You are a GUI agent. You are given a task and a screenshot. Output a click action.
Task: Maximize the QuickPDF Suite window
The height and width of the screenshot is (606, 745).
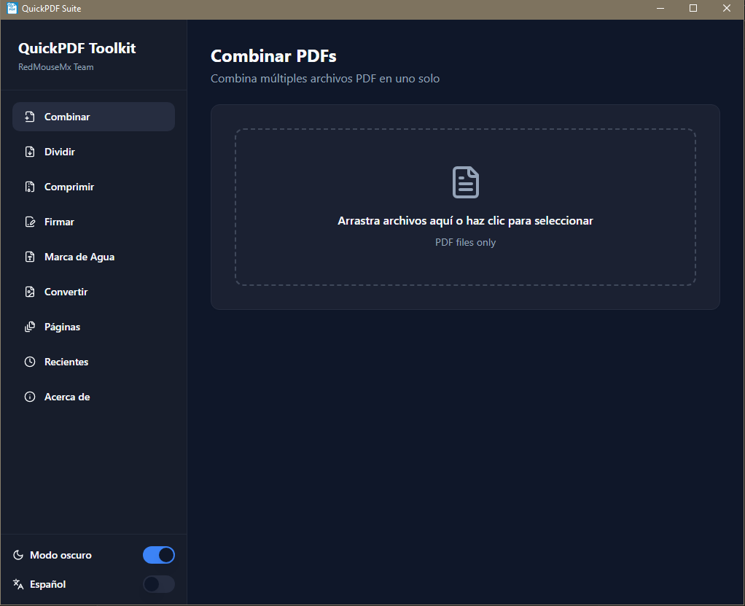click(693, 9)
